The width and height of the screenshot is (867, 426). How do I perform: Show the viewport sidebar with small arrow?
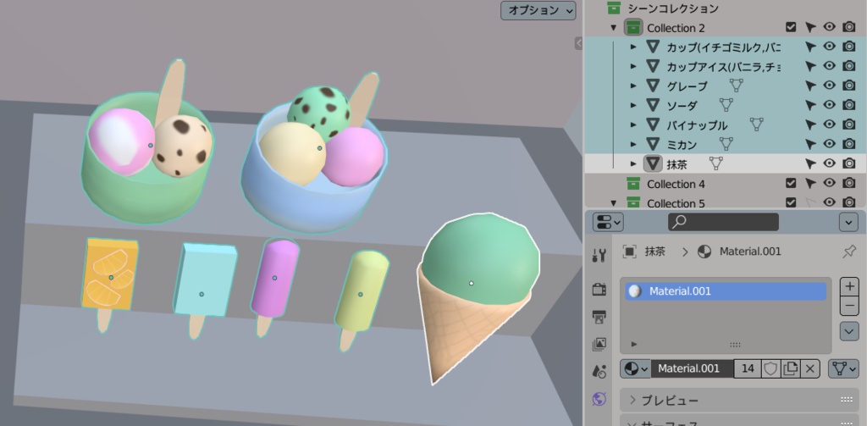pyautogui.click(x=579, y=42)
